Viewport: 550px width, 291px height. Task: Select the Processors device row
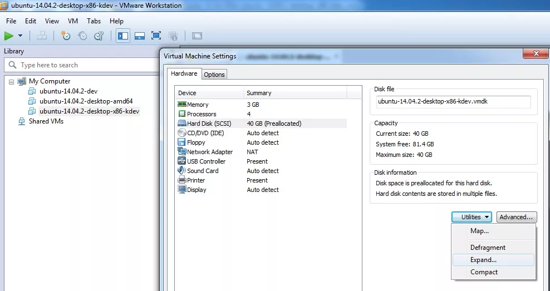coord(262,114)
